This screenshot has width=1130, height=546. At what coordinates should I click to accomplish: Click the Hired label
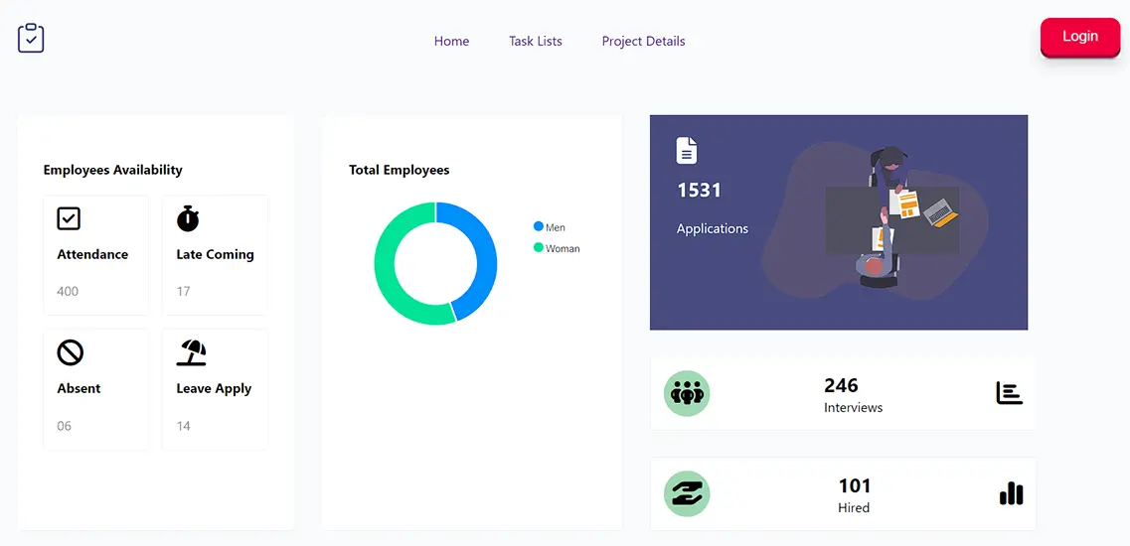[x=854, y=508]
